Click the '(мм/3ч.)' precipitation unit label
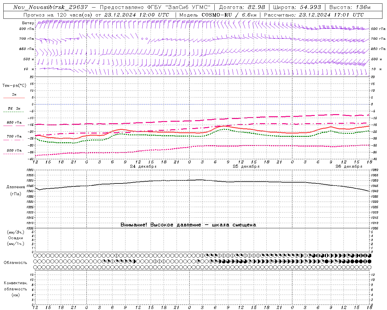 point(16,232)
